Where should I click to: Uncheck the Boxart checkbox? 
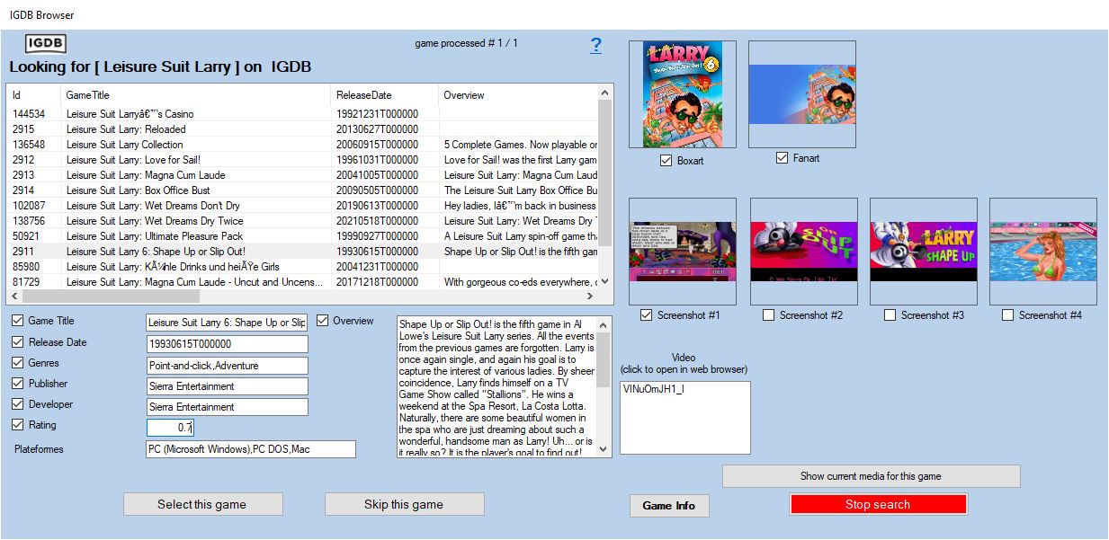(666, 161)
